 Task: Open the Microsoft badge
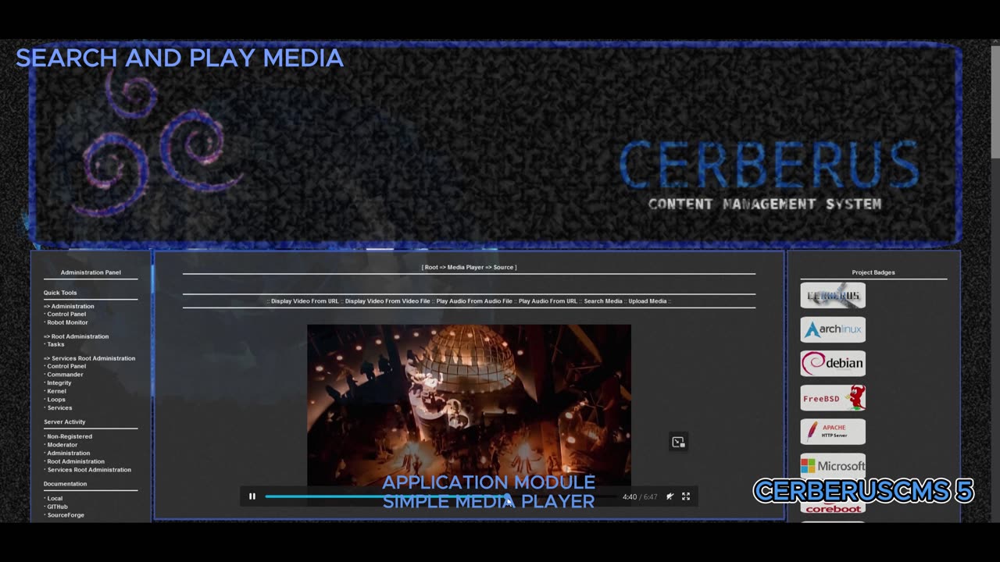point(833,466)
